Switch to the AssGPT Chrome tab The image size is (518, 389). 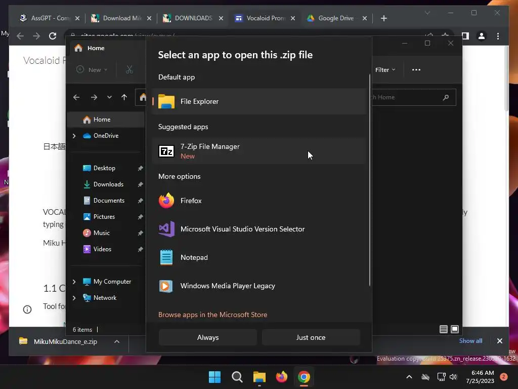(x=50, y=18)
